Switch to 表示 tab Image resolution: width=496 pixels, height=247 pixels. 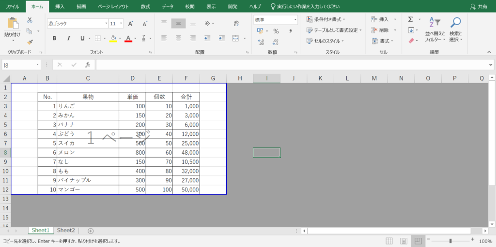(x=211, y=6)
